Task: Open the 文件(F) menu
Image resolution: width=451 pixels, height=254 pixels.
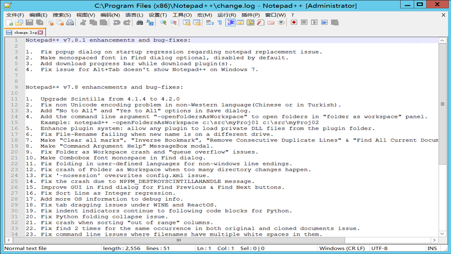Action: (15, 15)
